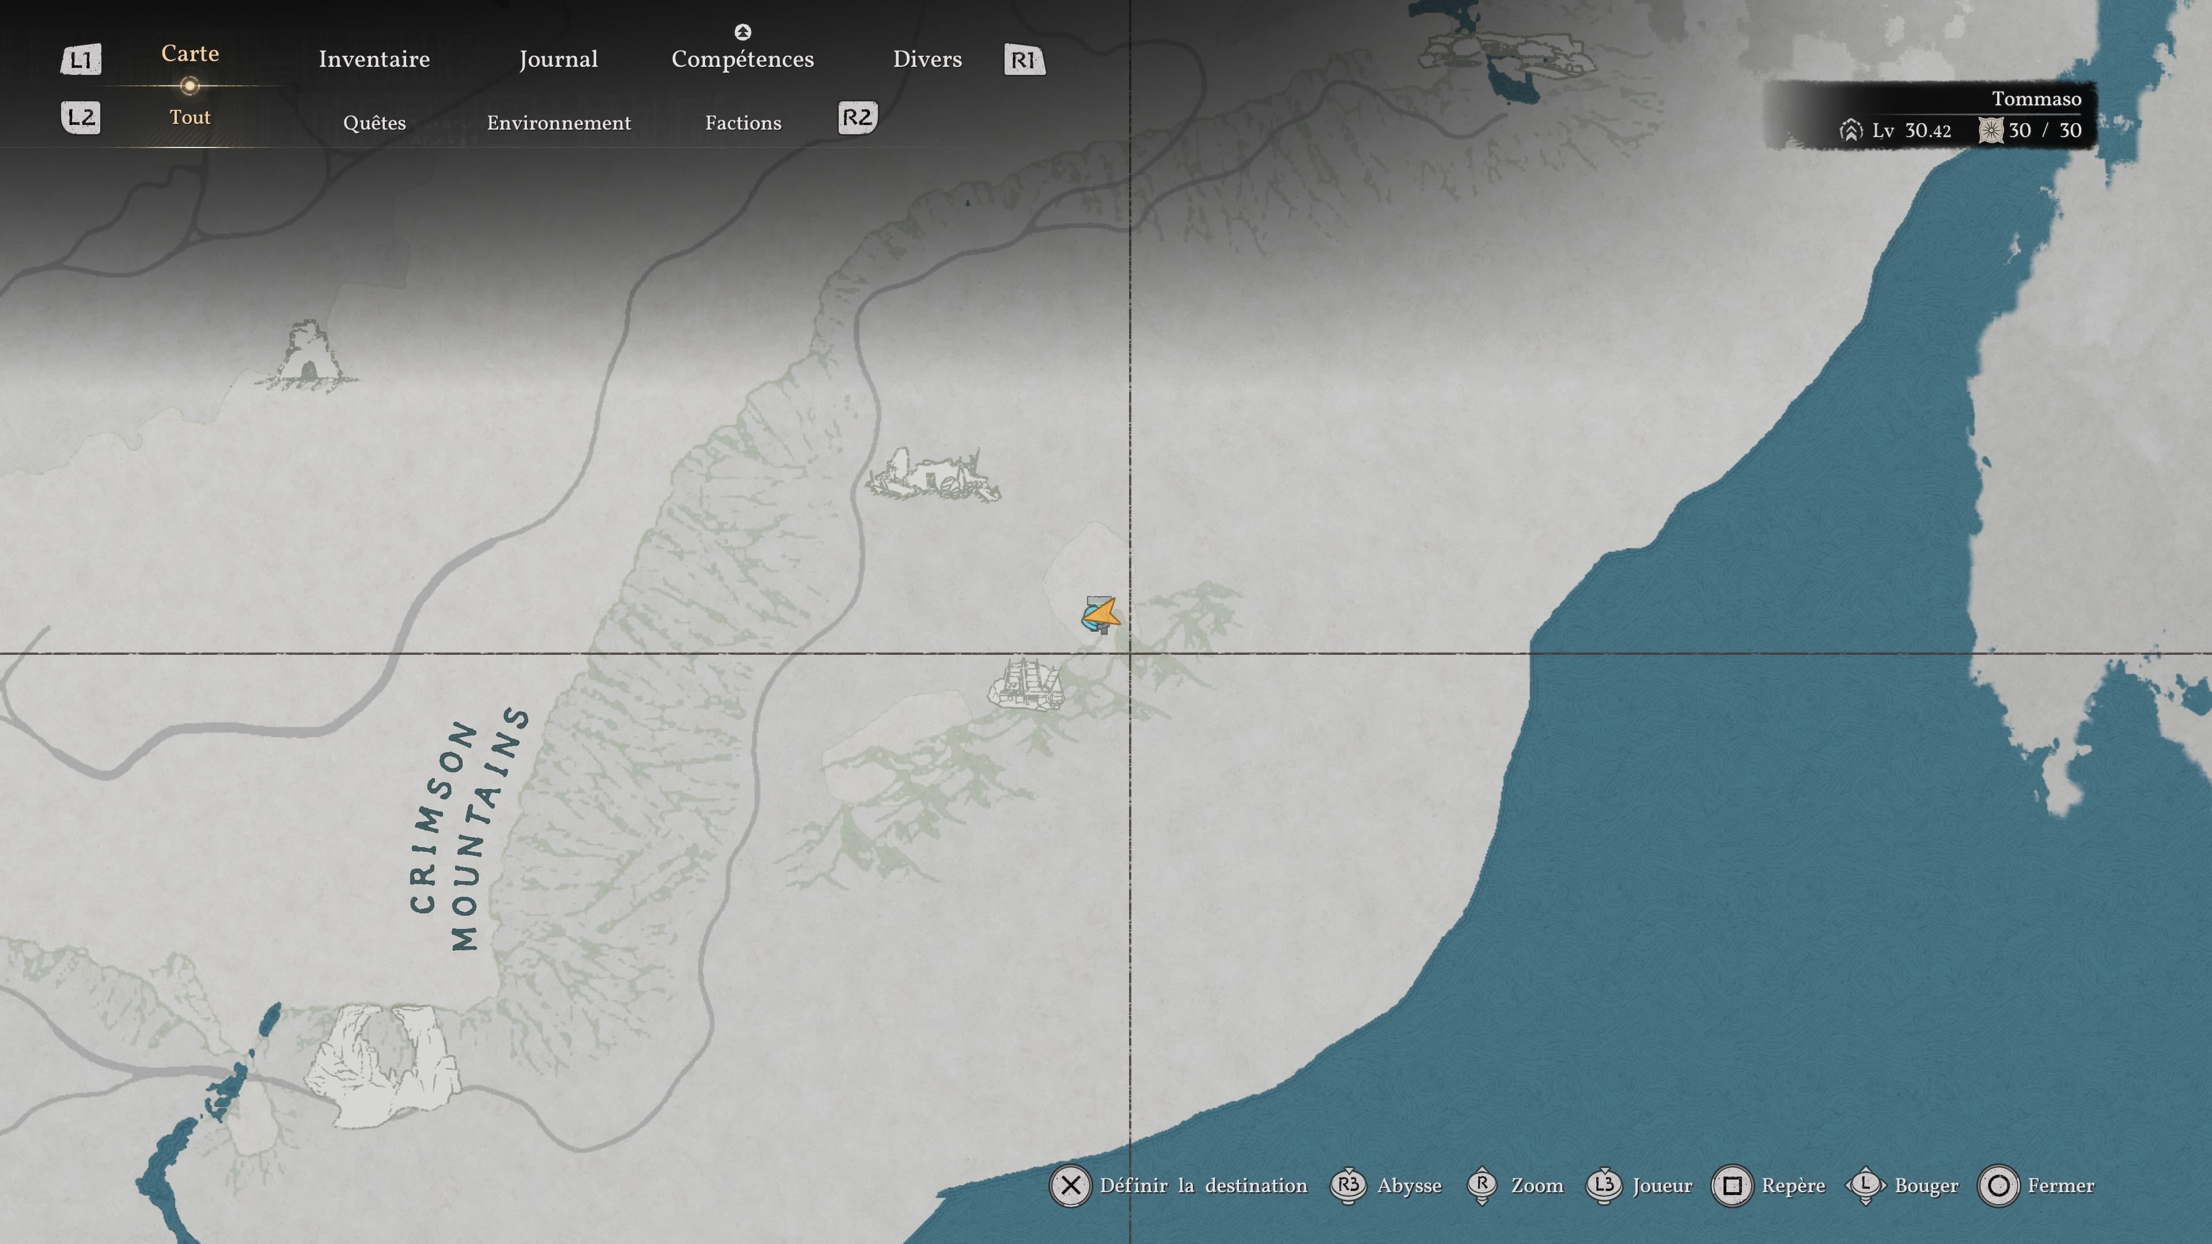Click the L2 trigger icon
2212x1244 pixels.
(81, 117)
